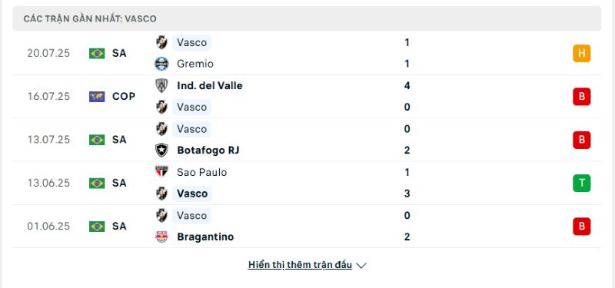Click the Bragantino crest icon
The image size is (615, 288).
(161, 237)
